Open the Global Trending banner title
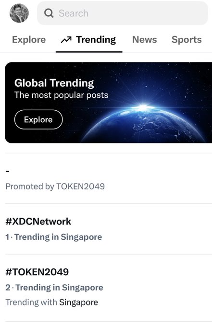212x326 pixels. (54, 83)
